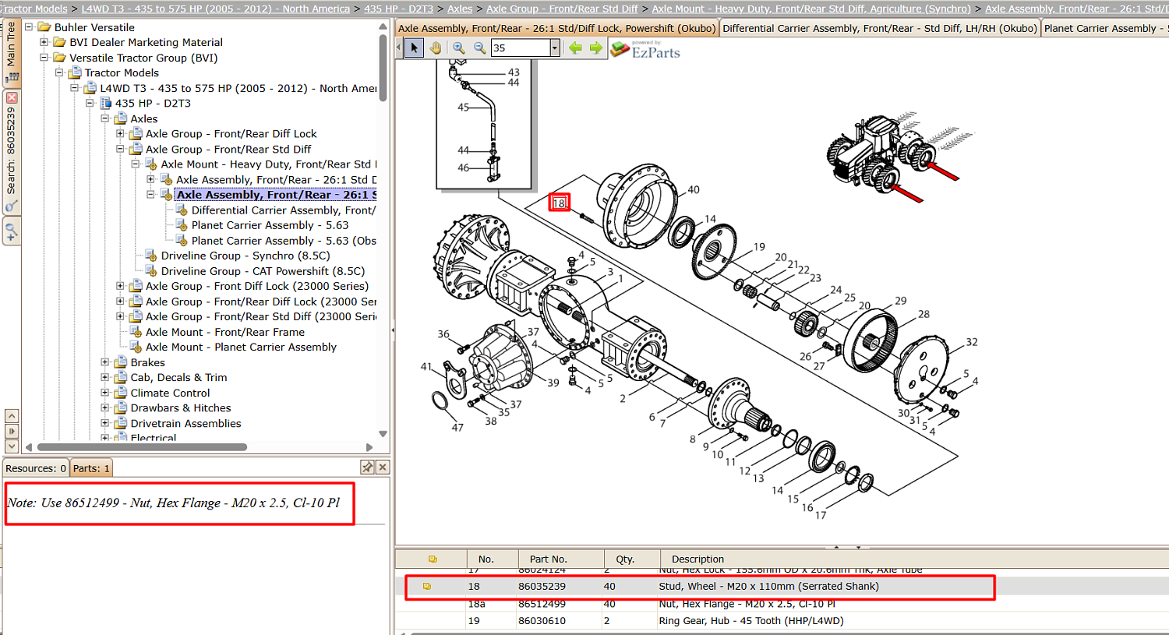Screen dimensions: 1169x635
Task: Open the magnifier search icon on side tab
Action: coord(12,206)
